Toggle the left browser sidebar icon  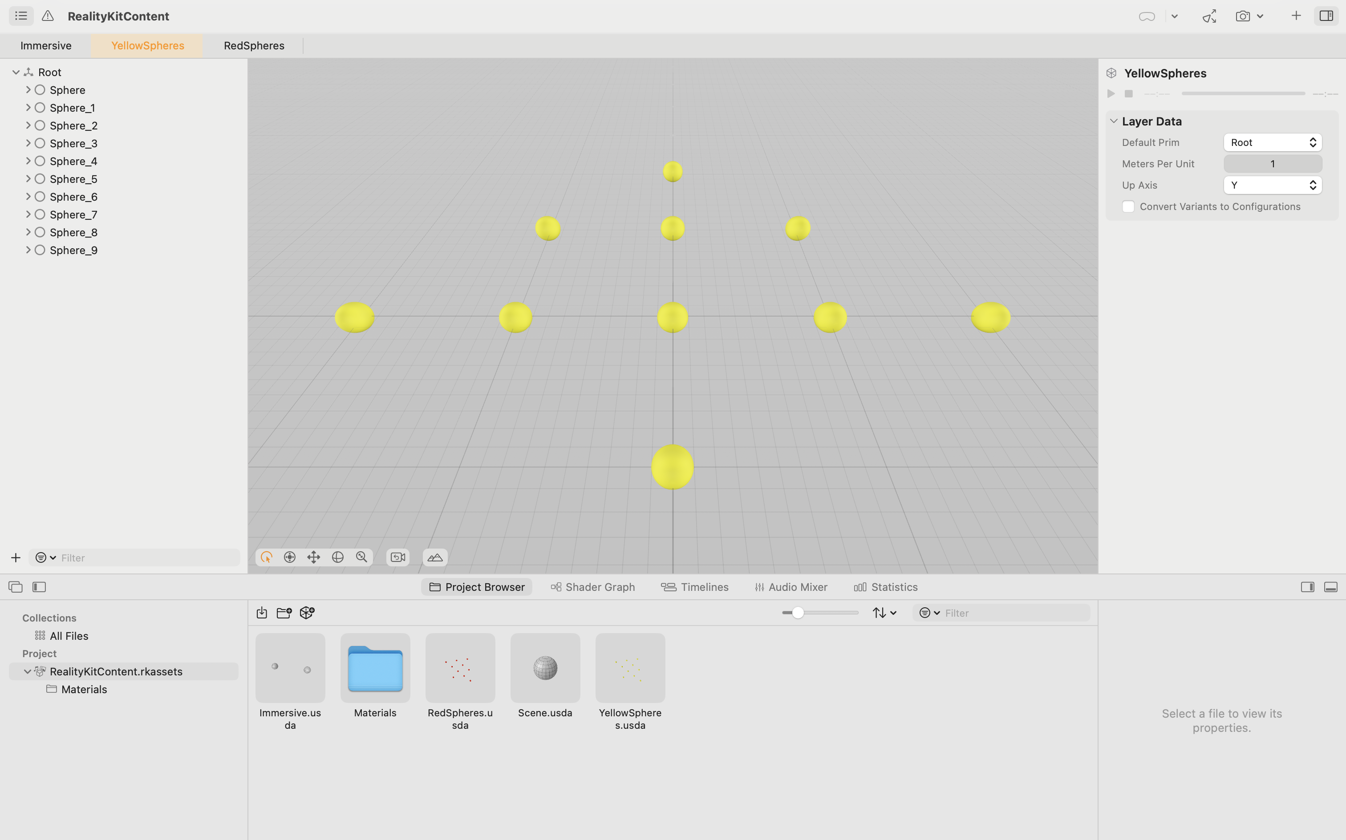[x=39, y=587]
